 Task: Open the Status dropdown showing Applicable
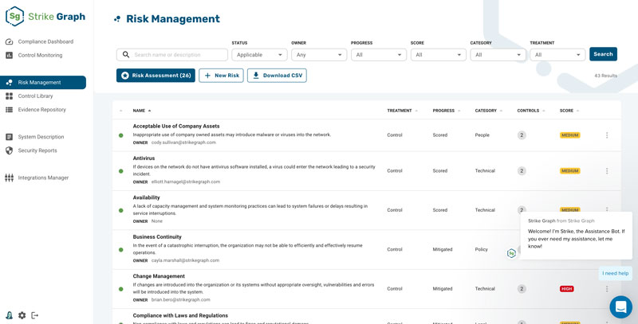click(260, 55)
